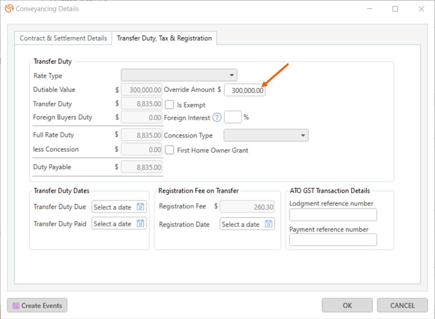Switch to Contract & Settlement Details tab
435x319 pixels.
coord(63,38)
